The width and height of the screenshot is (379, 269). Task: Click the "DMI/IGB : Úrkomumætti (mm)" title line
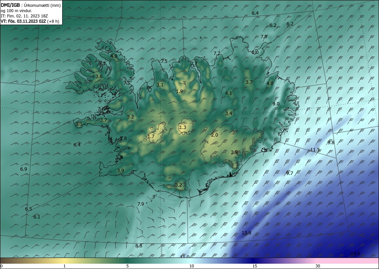pos(31,5)
